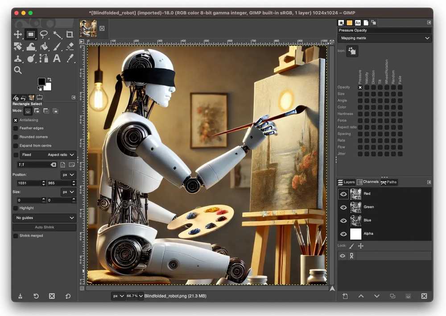Image resolution: width=446 pixels, height=316 pixels.
Task: Open the Fixed Aspect ratio dropdown
Action: (x=48, y=155)
